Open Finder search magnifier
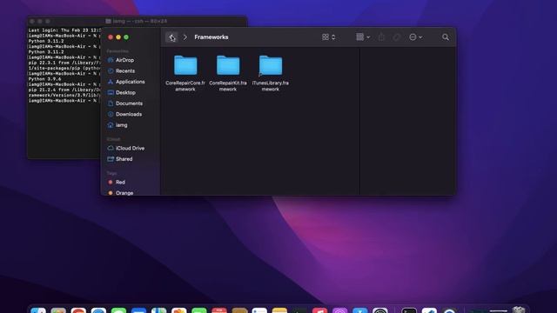Image resolution: width=557 pixels, height=313 pixels. coord(445,37)
